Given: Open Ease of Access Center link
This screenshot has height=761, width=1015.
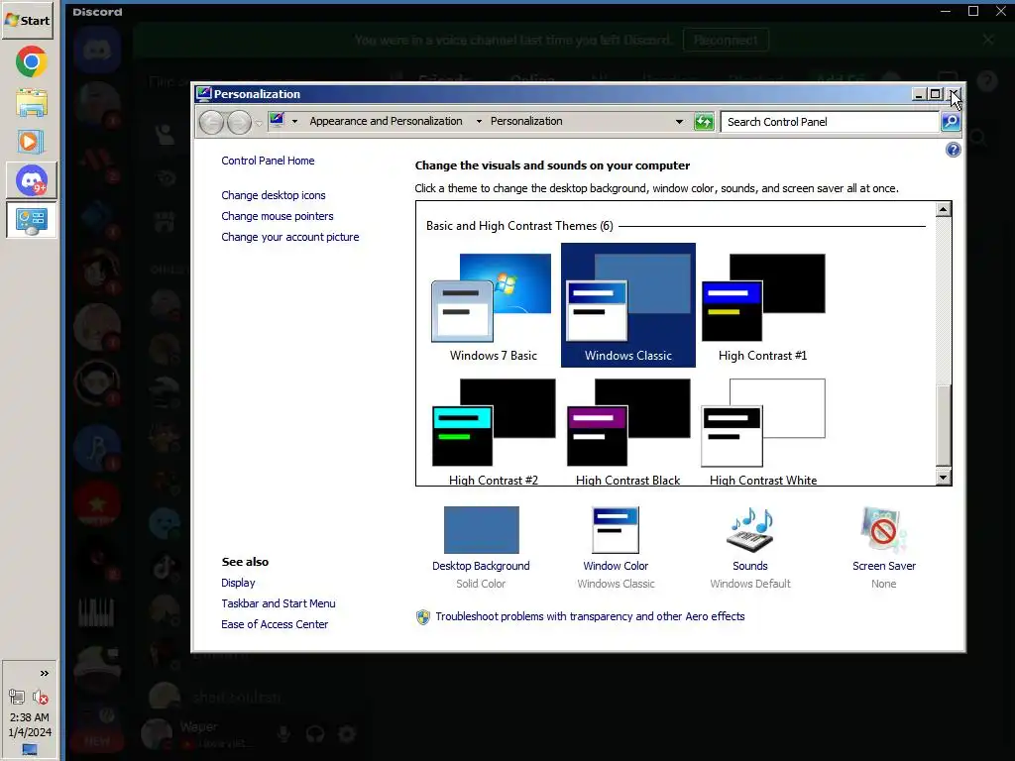Looking at the screenshot, I should 275,624.
